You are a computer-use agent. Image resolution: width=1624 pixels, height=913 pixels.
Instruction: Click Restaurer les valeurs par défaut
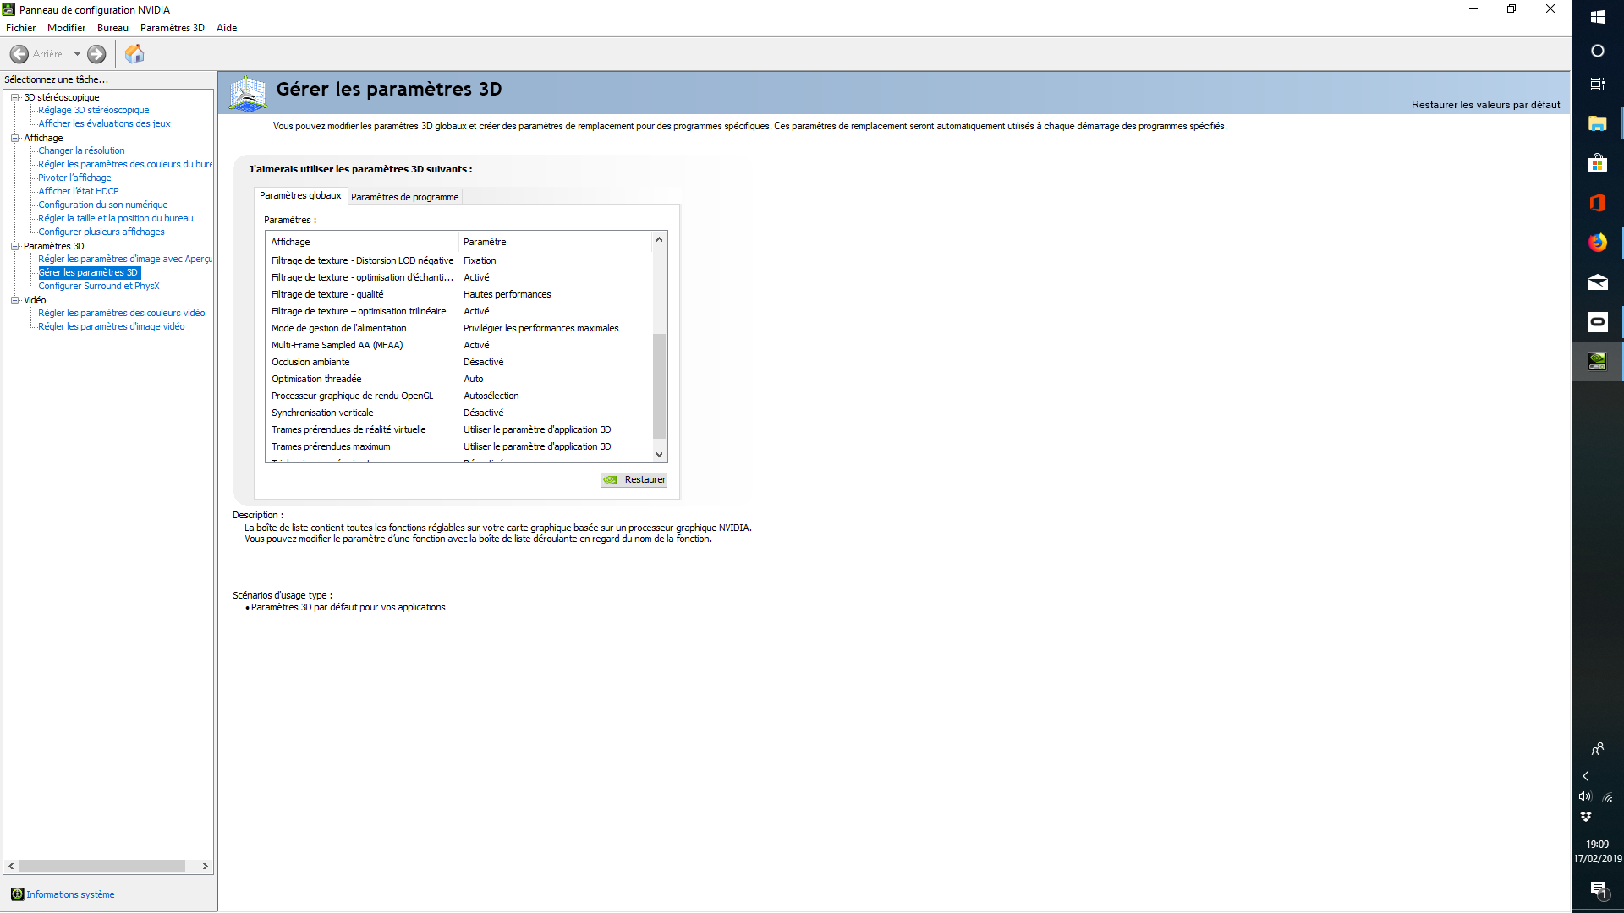(x=1485, y=105)
